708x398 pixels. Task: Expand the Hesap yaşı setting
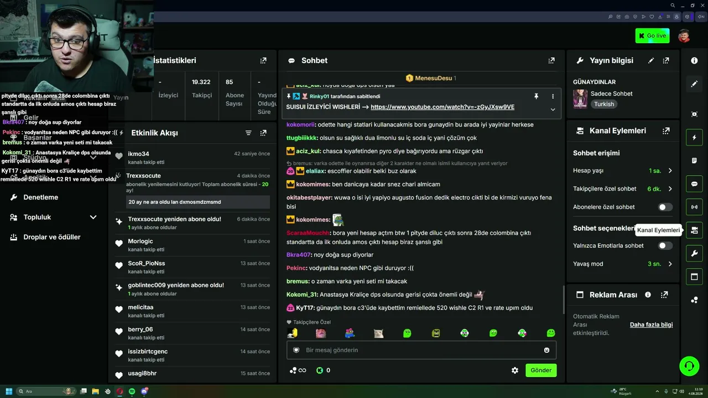click(x=670, y=171)
